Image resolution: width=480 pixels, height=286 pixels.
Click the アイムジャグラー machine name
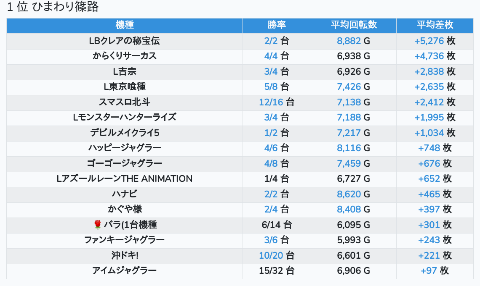point(124,270)
